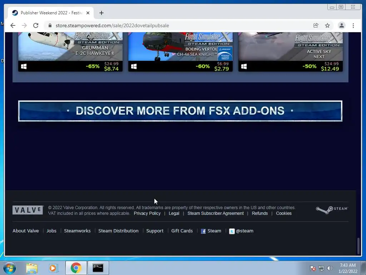Click Action Center flag tray icon
366x275 pixels.
pyautogui.click(x=313, y=268)
